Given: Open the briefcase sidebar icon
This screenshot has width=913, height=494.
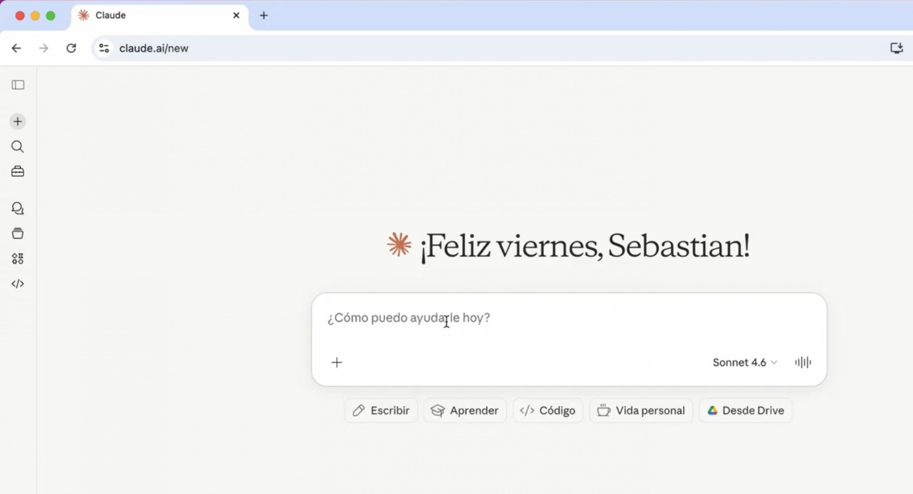Looking at the screenshot, I should 17,172.
